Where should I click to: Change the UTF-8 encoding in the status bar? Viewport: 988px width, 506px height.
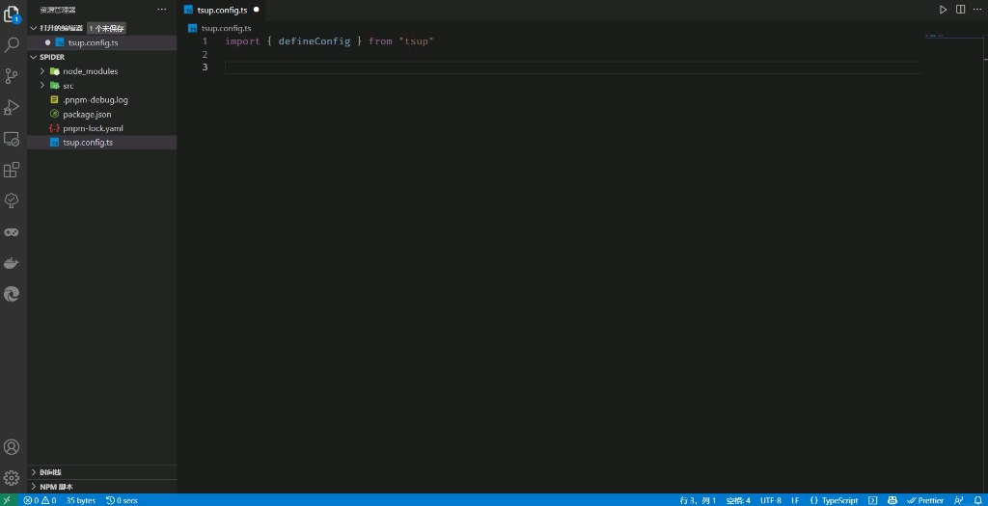coord(771,500)
